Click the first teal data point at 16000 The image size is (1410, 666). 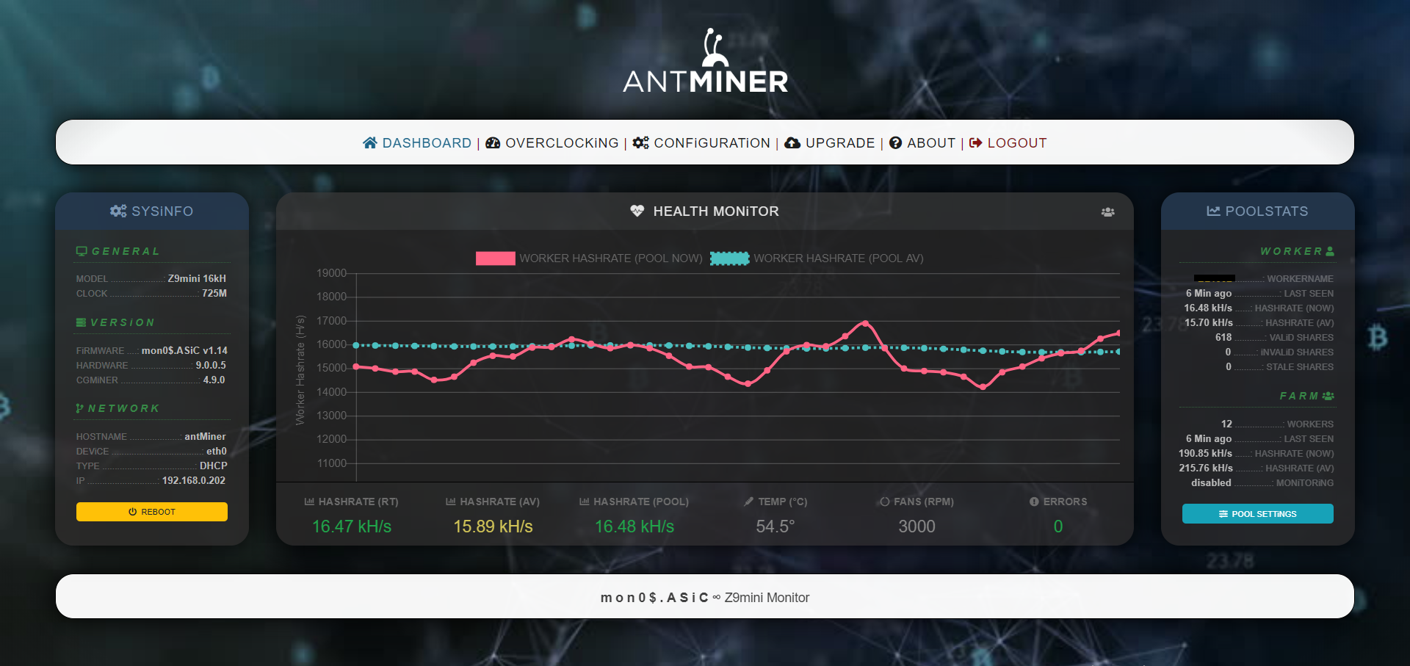[356, 345]
